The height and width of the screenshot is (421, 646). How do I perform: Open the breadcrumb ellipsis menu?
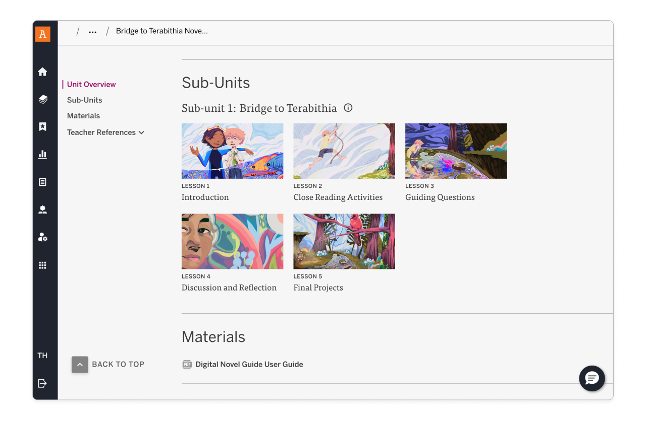92,31
